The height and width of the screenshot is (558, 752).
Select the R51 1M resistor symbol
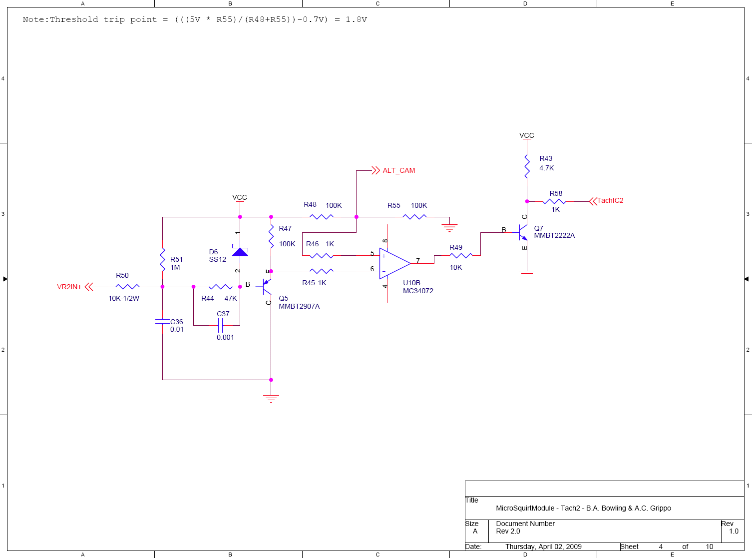click(162, 260)
